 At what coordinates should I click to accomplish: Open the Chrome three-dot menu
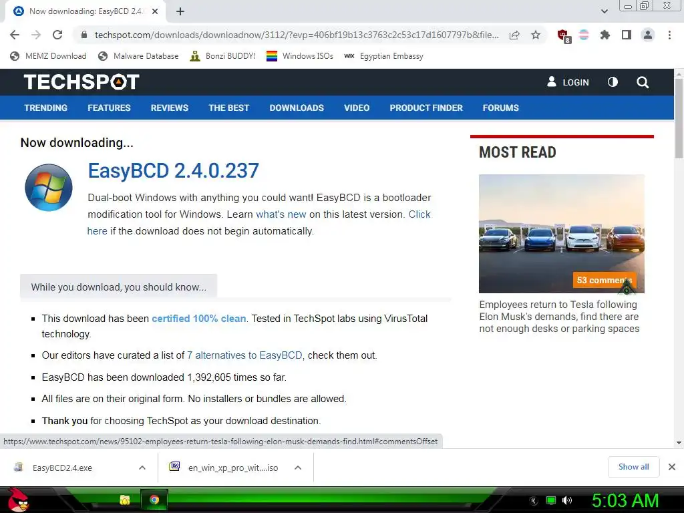pos(669,35)
